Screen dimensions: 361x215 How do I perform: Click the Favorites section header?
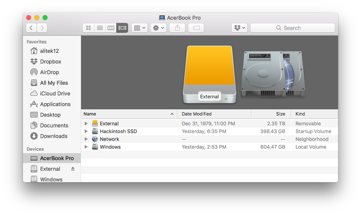36,42
